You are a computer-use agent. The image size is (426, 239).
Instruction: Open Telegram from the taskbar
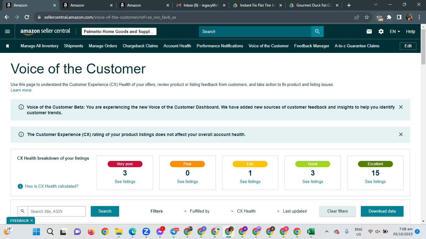pos(174,232)
